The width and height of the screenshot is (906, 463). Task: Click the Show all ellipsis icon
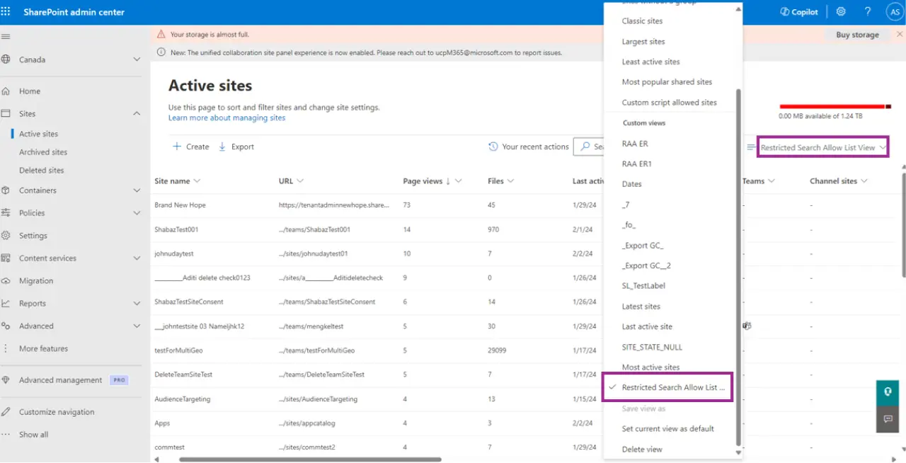pyautogui.click(x=6, y=435)
